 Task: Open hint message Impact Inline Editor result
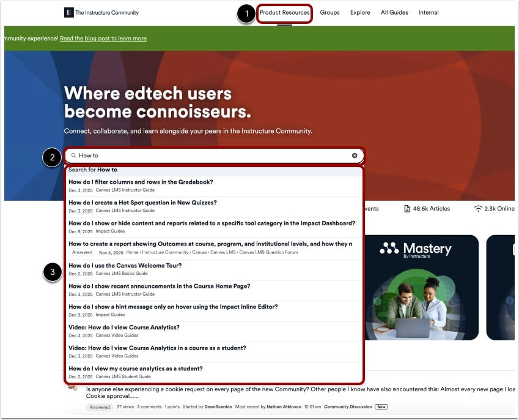[x=214, y=310]
